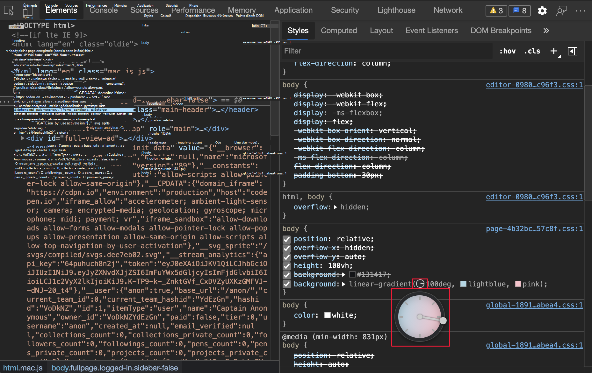Open the overflow panel chevron in Styles bar

(546, 31)
